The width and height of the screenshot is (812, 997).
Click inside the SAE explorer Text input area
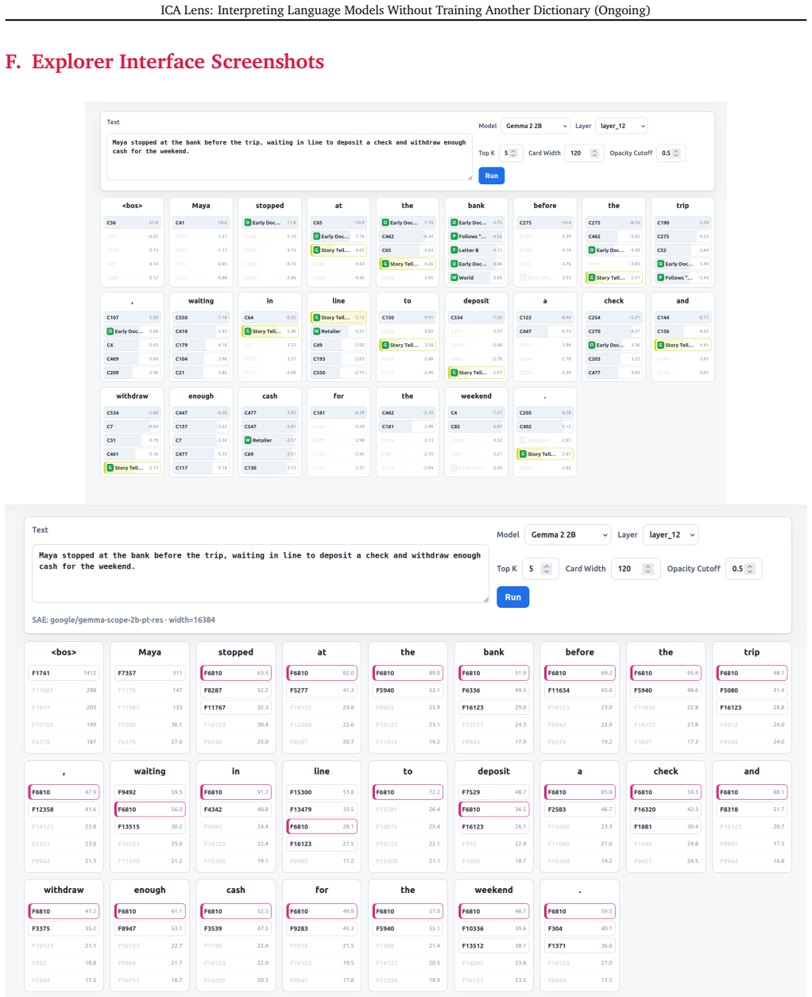[x=261, y=574]
